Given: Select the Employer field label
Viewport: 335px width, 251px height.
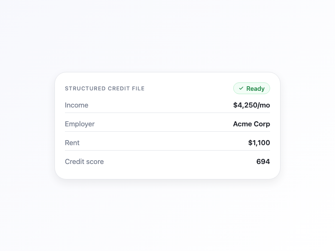Looking at the screenshot, I should click(x=80, y=124).
